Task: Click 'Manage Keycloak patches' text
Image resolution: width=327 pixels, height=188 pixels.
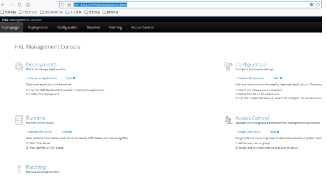Action: tap(43, 172)
